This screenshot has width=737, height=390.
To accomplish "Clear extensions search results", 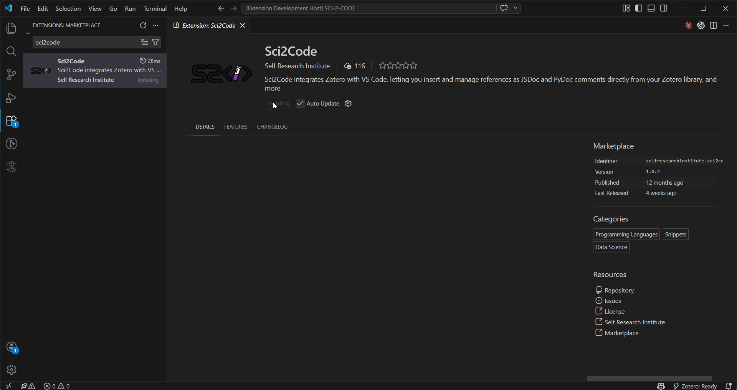I will (144, 42).
